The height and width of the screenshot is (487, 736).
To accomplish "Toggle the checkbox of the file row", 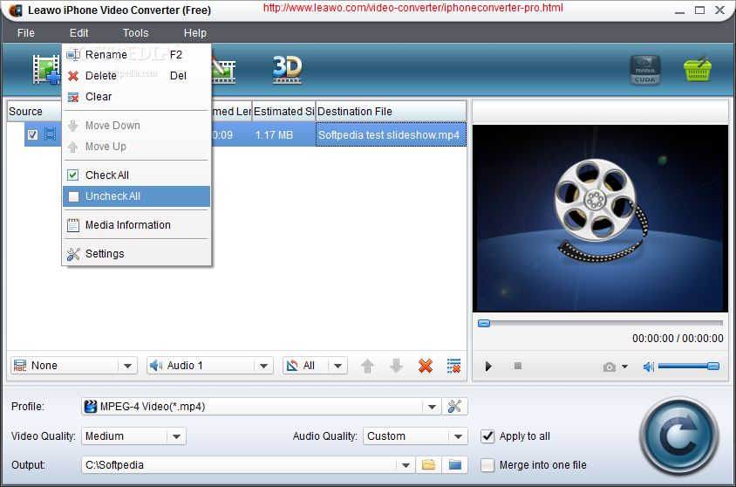I will [x=32, y=134].
